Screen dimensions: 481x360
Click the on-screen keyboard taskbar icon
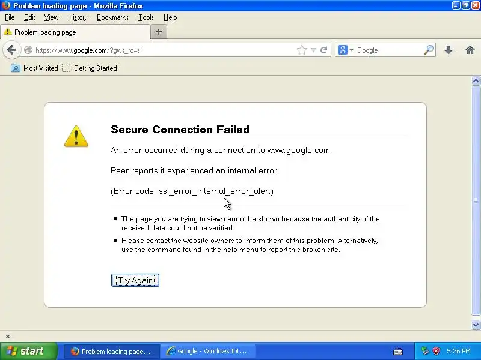(398, 351)
